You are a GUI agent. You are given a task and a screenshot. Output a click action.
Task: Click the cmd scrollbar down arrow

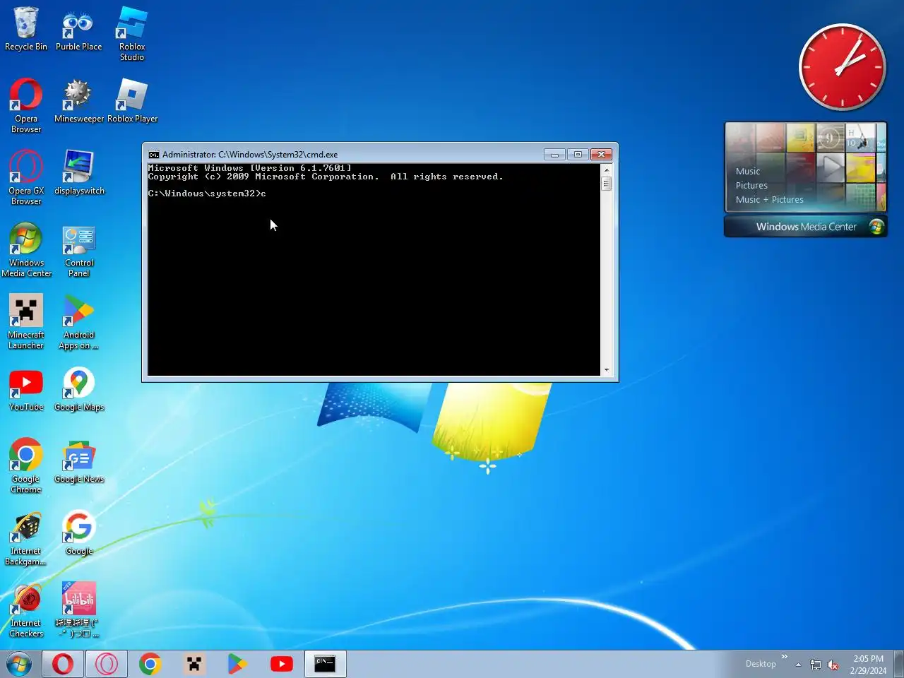pyautogui.click(x=606, y=370)
